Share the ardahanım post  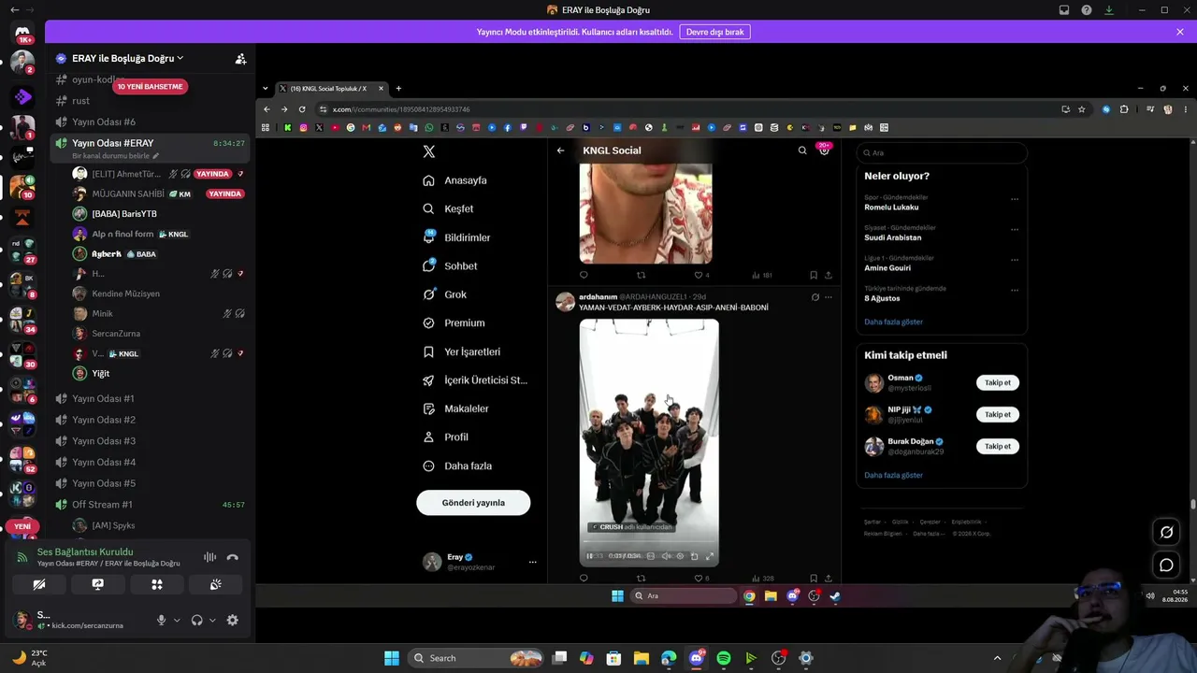click(x=829, y=579)
